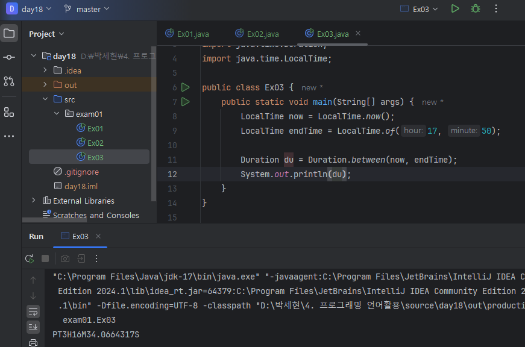This screenshot has height=347, width=525.
Task: Open the Structure tool window
Action: click(9, 112)
